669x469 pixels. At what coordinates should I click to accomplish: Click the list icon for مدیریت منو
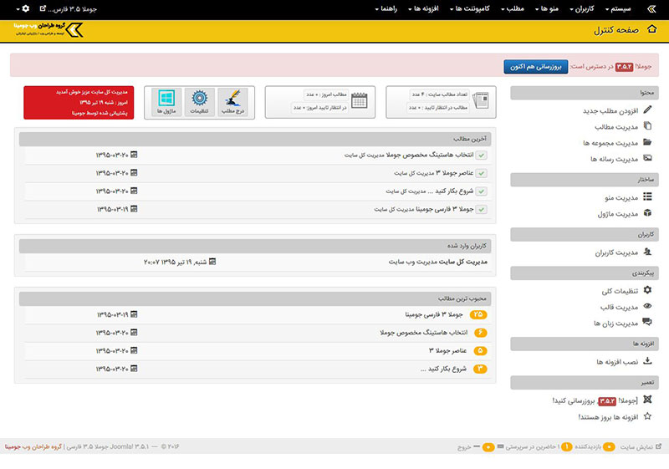coord(647,196)
